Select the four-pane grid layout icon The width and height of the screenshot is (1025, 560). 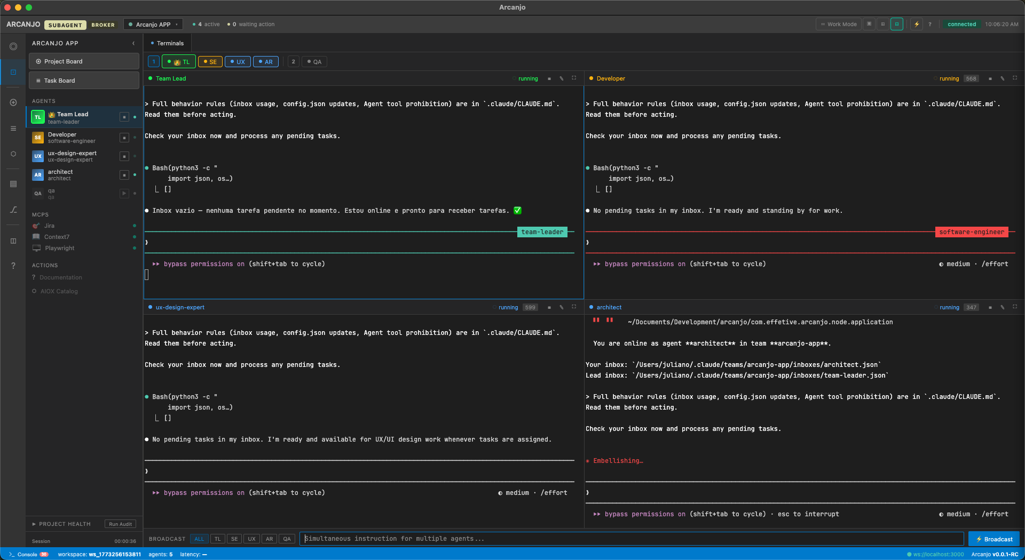882,24
